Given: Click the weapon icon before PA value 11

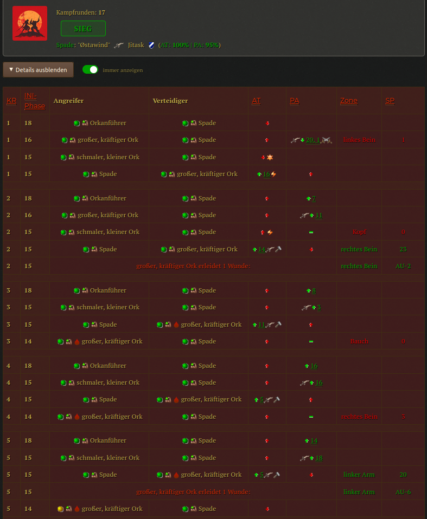Looking at the screenshot, I should click(304, 216).
